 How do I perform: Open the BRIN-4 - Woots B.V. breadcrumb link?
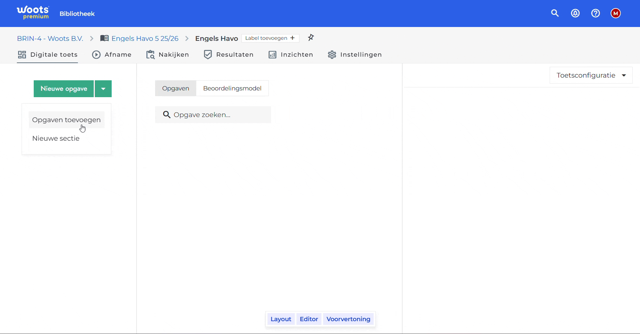coord(50,38)
